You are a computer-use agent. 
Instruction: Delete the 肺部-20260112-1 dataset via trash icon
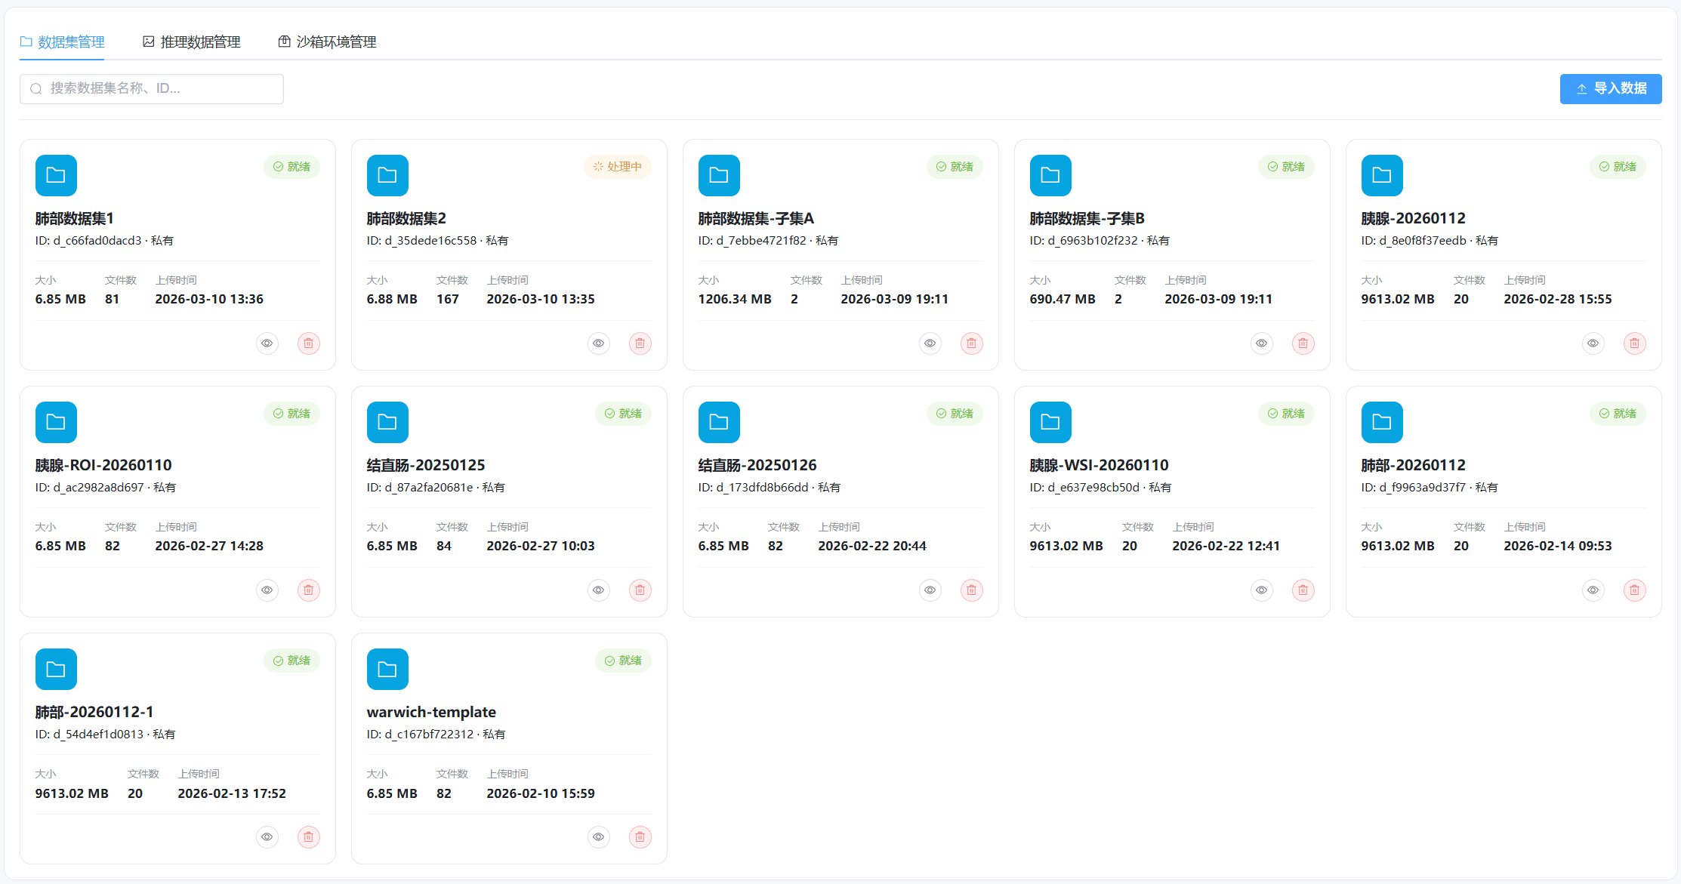[308, 836]
